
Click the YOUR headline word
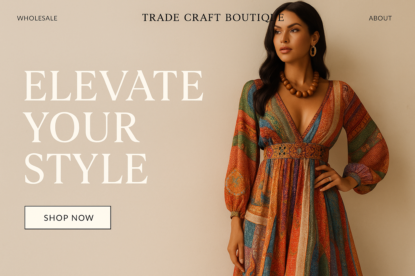point(82,127)
